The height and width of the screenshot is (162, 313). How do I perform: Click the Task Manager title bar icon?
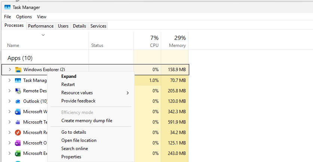7,7
